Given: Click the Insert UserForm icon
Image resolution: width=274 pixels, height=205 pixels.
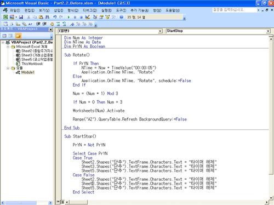Looking at the screenshot, I should tap(12, 17).
